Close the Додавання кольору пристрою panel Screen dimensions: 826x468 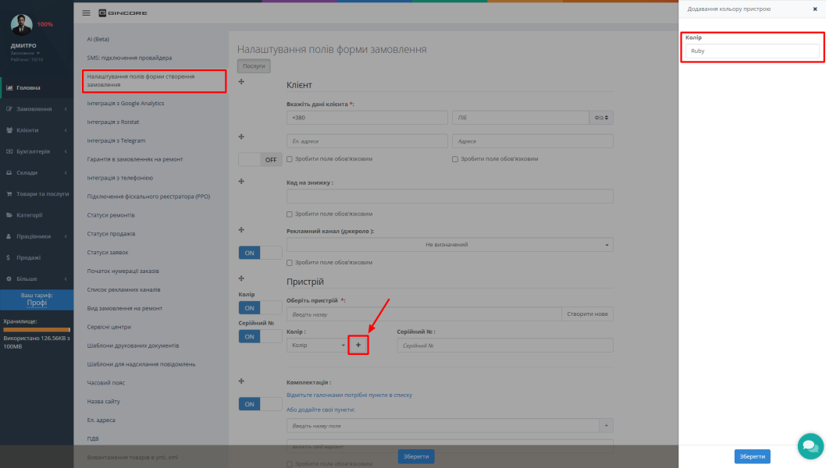point(815,9)
